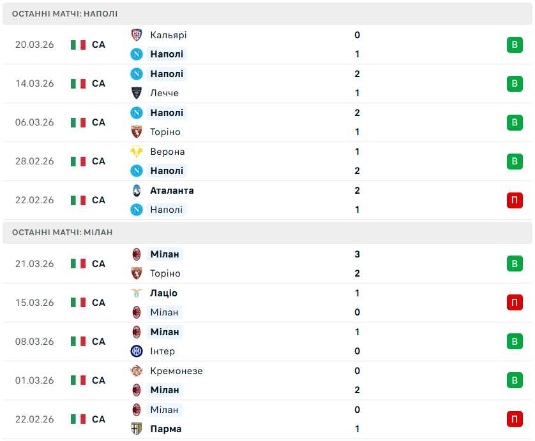The height and width of the screenshot is (441, 535).
Task: Click the Cremonese club crest icon
Action: (x=137, y=371)
